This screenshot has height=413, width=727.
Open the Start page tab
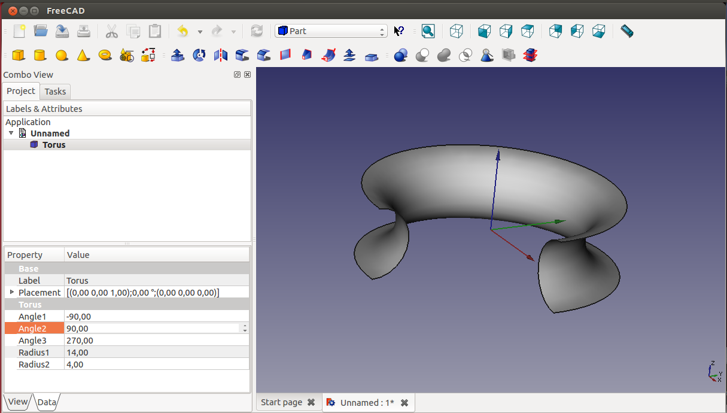tap(281, 402)
